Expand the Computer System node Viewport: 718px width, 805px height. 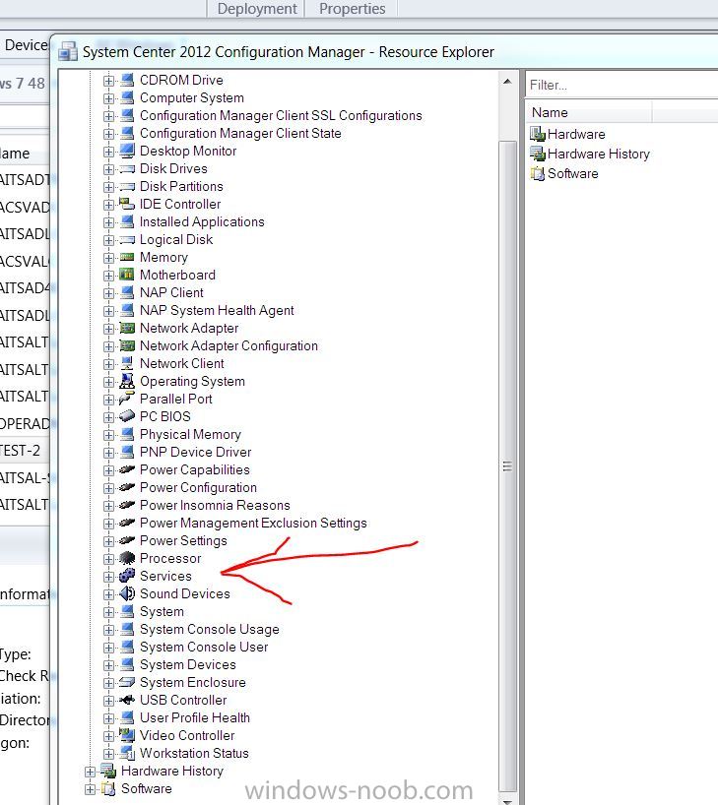[108, 98]
